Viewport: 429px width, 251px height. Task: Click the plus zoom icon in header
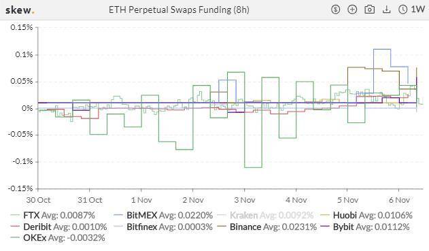coord(352,10)
